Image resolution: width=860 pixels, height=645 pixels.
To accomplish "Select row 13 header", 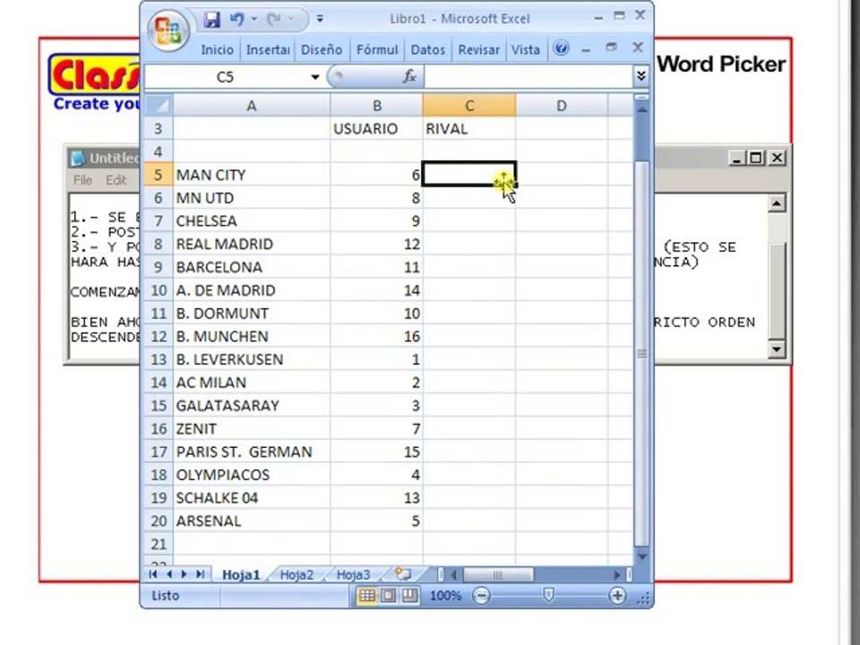I will pos(159,359).
